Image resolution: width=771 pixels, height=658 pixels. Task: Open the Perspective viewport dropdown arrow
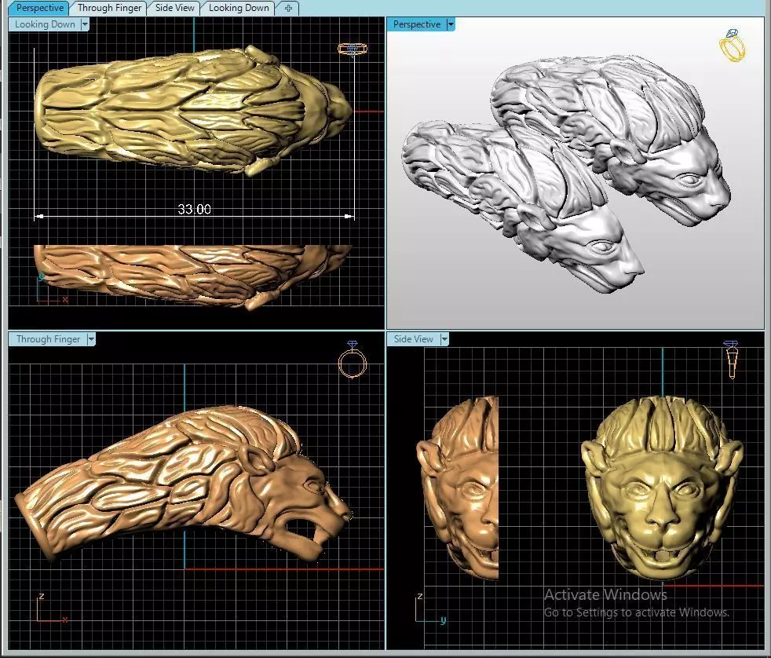coord(451,24)
